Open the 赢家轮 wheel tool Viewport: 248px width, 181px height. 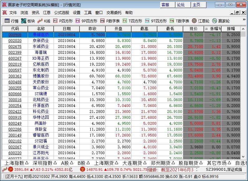click(221, 21)
